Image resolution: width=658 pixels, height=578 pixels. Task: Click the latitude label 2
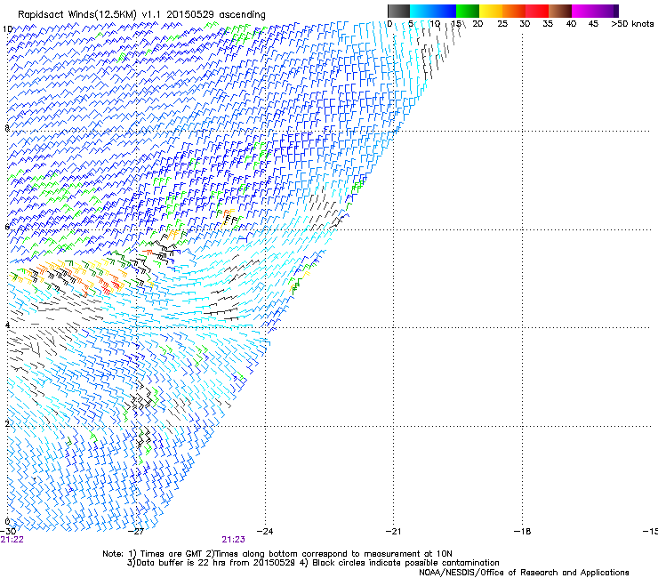[x=7, y=423]
